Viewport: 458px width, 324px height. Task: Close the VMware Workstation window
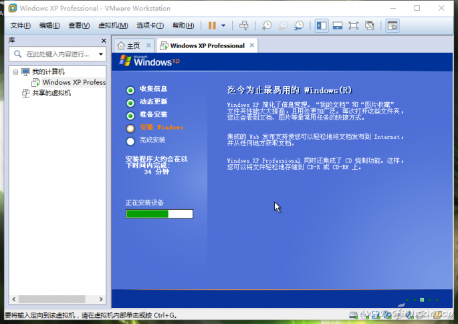(x=441, y=8)
